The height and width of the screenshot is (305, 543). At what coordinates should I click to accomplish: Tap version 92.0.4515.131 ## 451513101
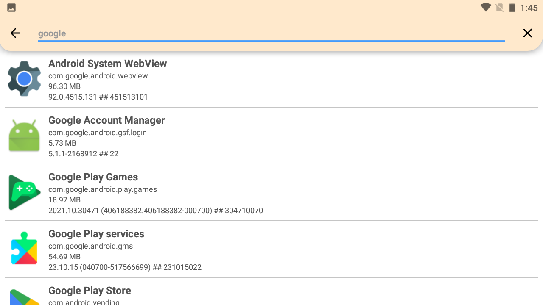[x=98, y=97]
